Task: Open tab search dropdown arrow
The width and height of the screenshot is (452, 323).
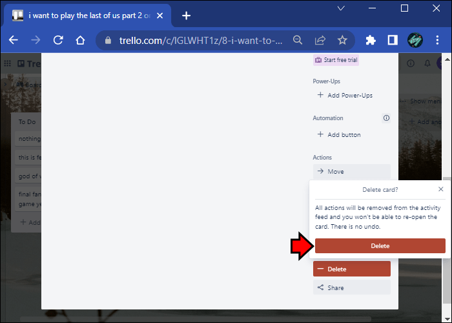Action: [x=341, y=8]
